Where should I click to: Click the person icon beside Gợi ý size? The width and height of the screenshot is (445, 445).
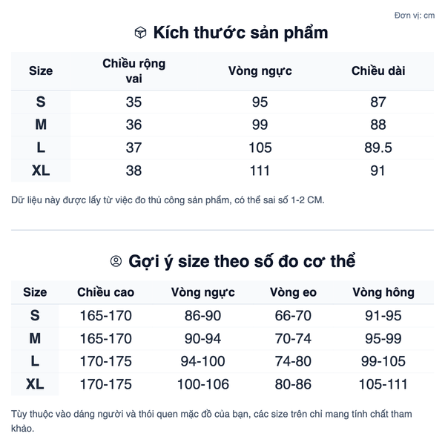116,261
